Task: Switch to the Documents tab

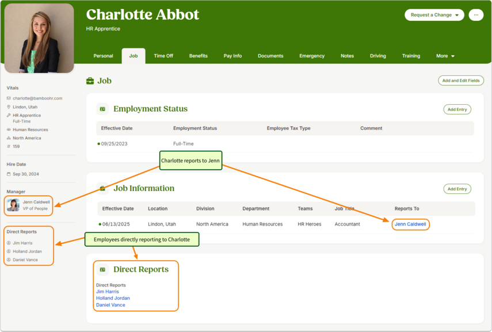Action: click(x=270, y=56)
